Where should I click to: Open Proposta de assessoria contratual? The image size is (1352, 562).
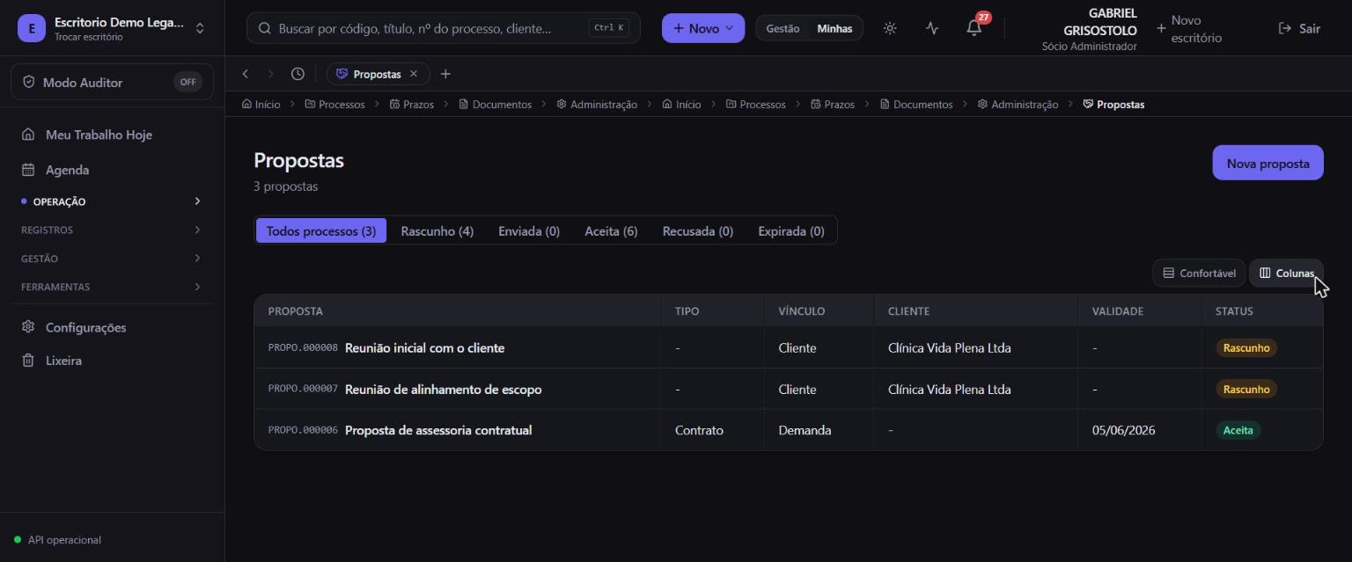click(438, 430)
